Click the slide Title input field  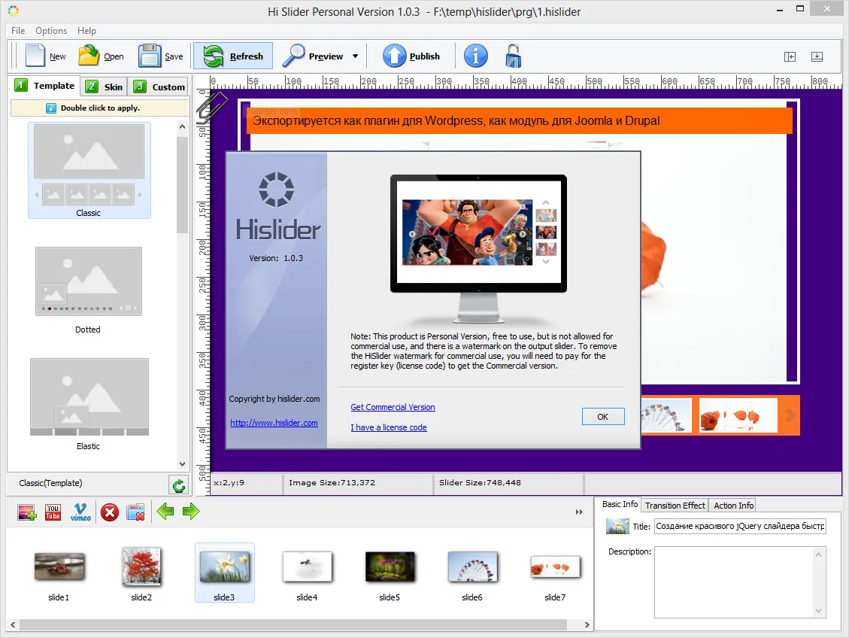[740, 527]
